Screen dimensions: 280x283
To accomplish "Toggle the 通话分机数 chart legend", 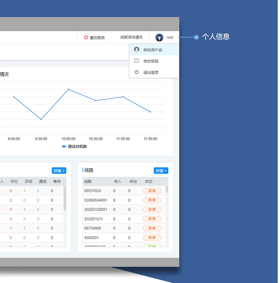I will 74,146.
